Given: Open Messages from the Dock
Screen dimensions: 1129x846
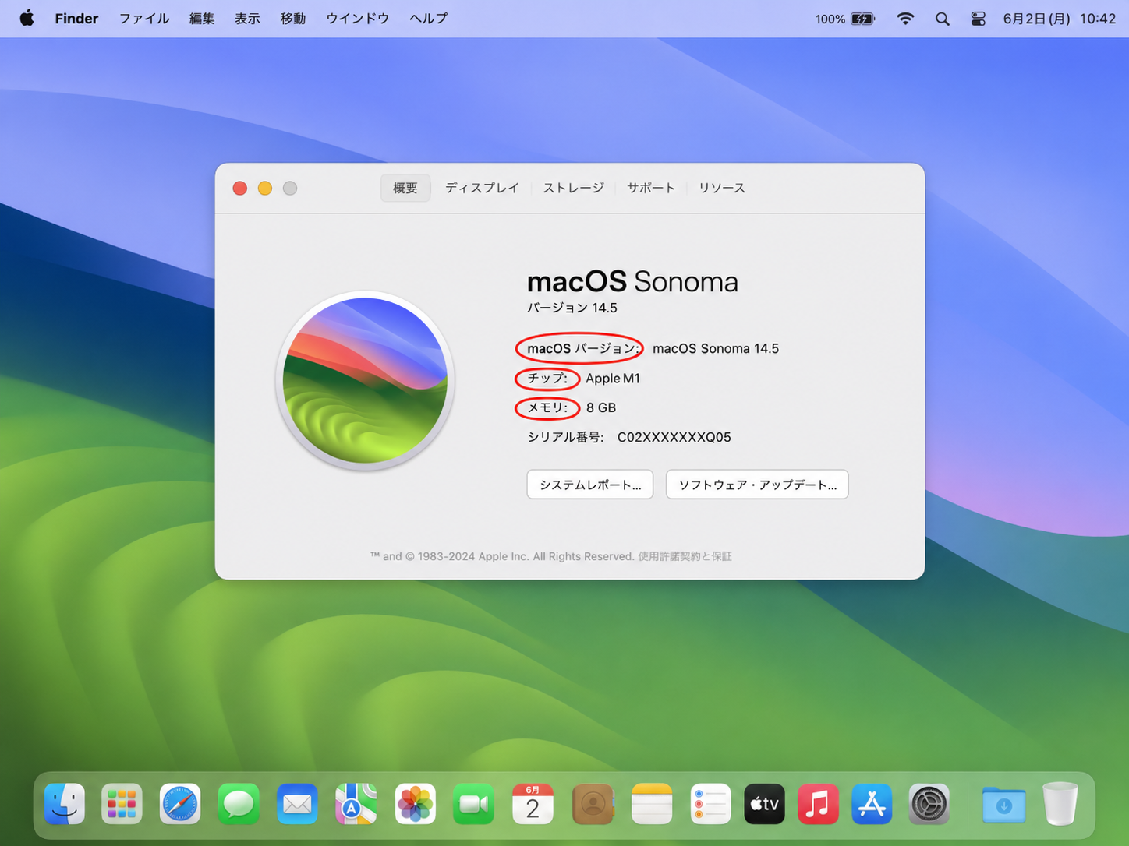Looking at the screenshot, I should point(239,804).
